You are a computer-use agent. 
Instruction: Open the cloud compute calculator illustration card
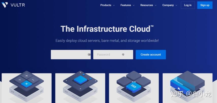(27, 88)
